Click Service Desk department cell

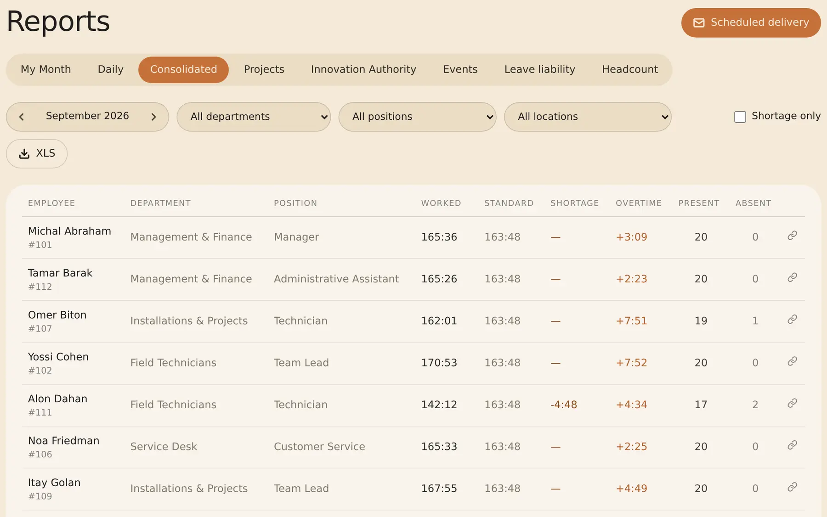[x=164, y=446]
